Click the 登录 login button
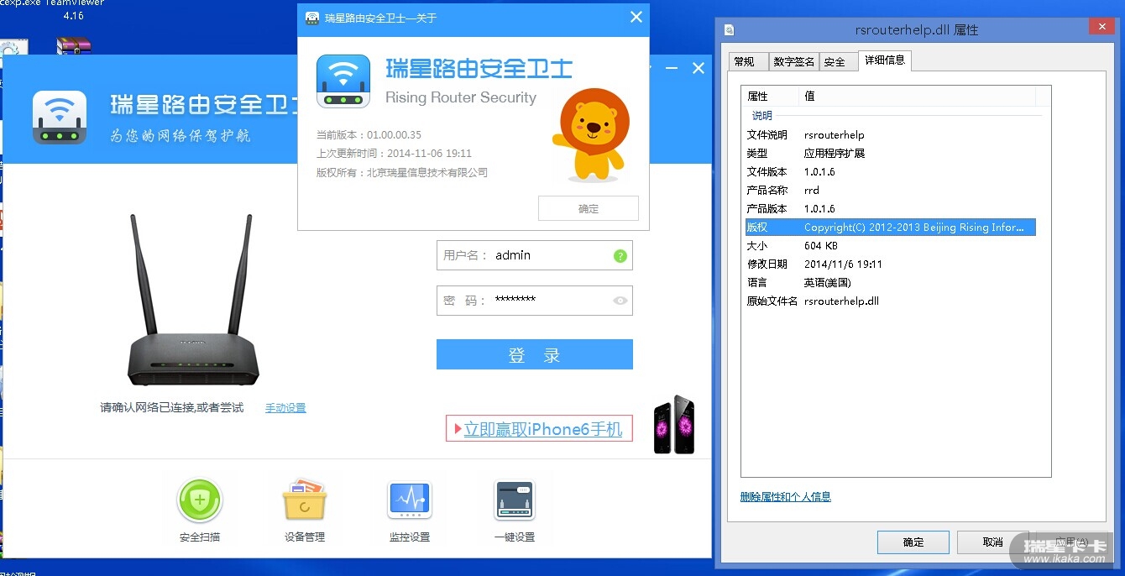Viewport: 1125px width, 576px height. [534, 354]
